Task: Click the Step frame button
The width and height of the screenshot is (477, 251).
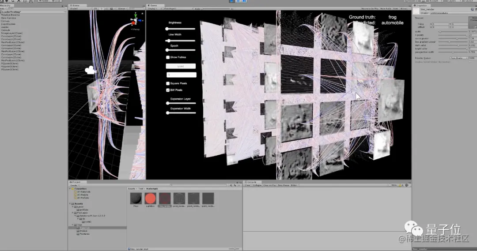Action: 244,1
